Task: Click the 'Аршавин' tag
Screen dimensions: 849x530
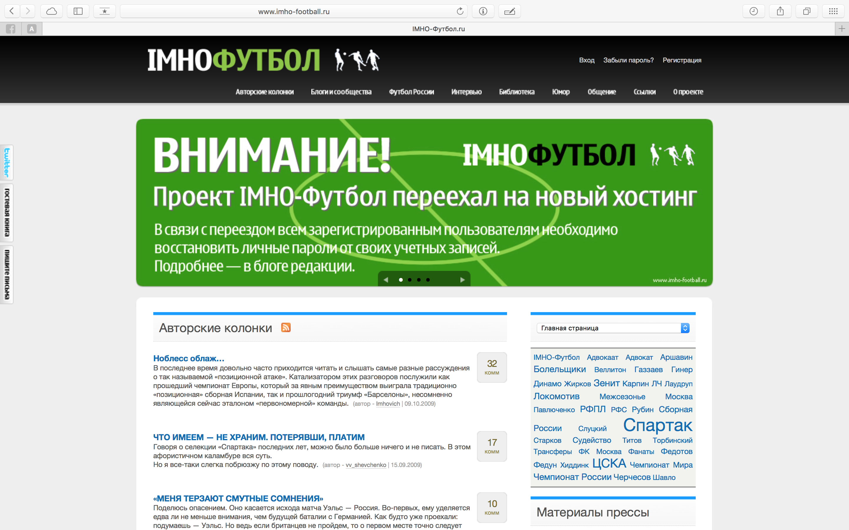Action: tap(676, 357)
